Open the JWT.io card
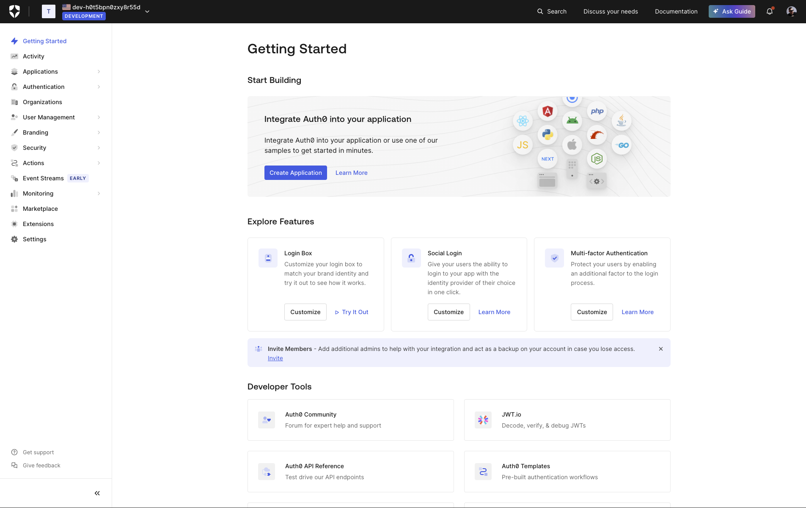The image size is (806, 508). pyautogui.click(x=567, y=420)
